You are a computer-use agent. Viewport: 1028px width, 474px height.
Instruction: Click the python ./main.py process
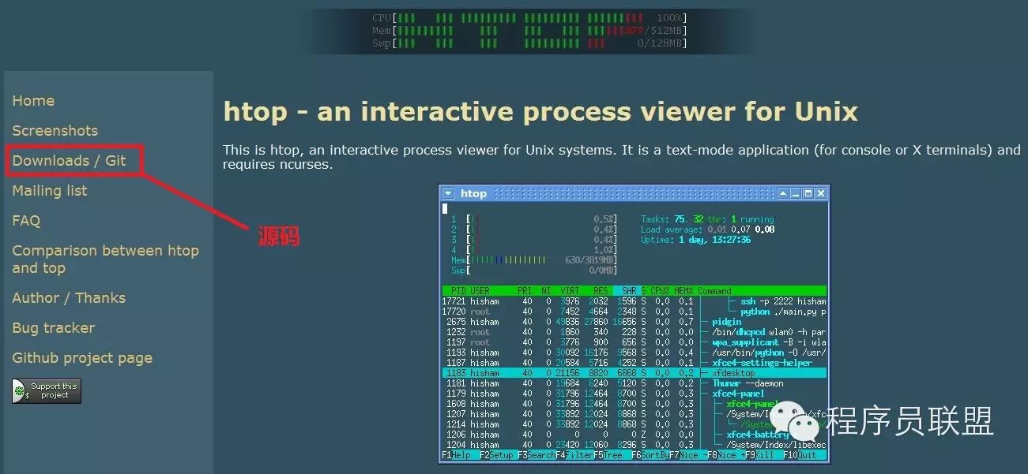click(783, 312)
